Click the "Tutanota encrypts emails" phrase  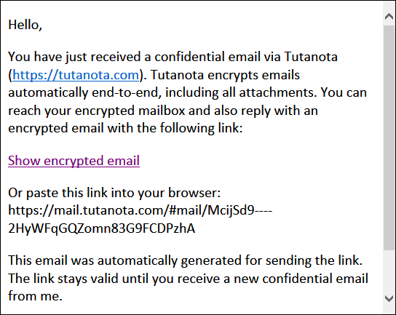[x=225, y=75]
